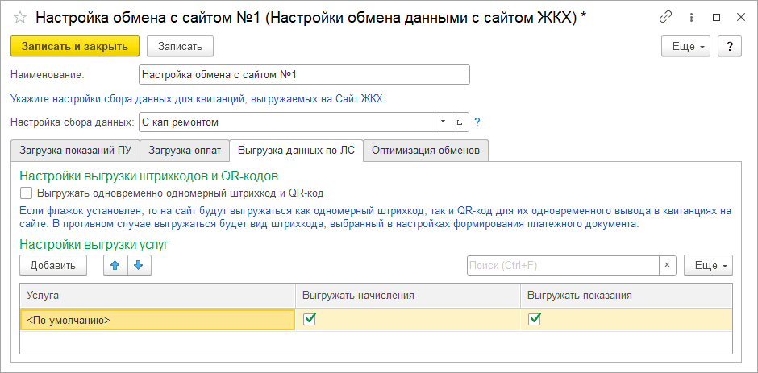Copy link via the chain icon
758x373 pixels.
pos(665,17)
